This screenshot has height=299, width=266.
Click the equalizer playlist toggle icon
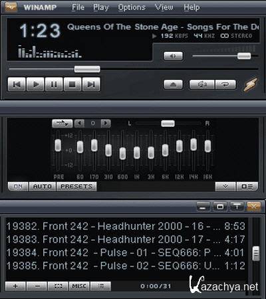point(247,187)
